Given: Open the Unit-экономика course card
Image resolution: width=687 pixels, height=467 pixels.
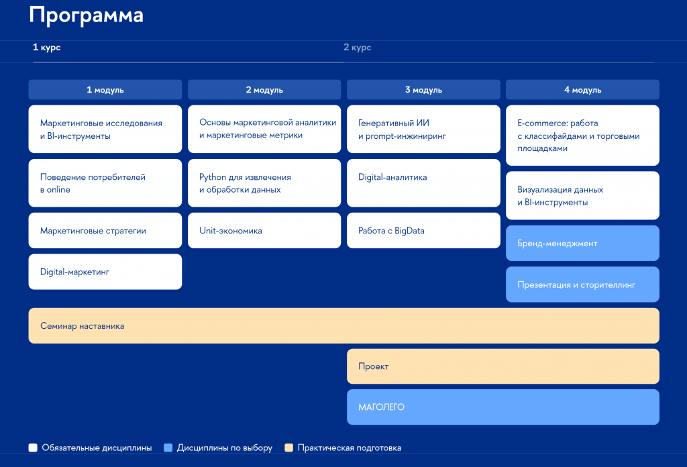Looking at the screenshot, I should coord(264,230).
